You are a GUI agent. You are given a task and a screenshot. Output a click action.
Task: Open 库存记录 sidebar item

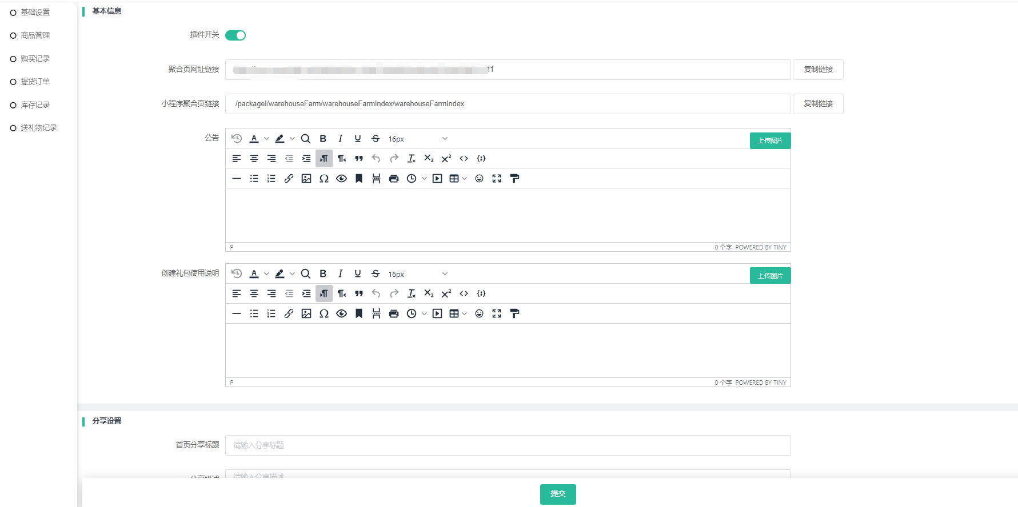point(35,105)
